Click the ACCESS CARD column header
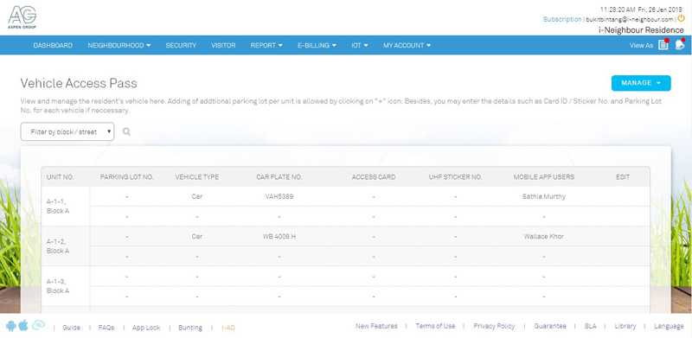Image resolution: width=692 pixels, height=338 pixels. [x=374, y=177]
